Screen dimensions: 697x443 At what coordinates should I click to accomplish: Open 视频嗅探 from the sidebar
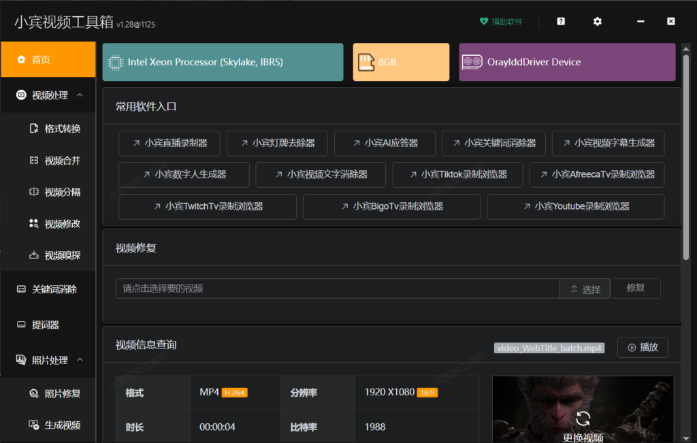point(62,256)
